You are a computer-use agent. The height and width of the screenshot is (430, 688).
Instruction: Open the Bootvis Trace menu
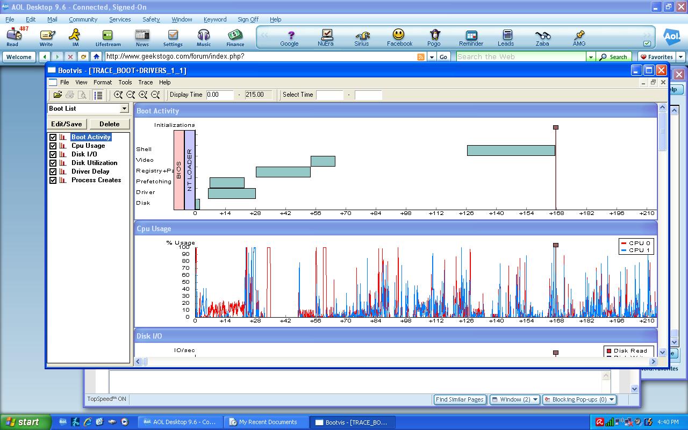(146, 82)
